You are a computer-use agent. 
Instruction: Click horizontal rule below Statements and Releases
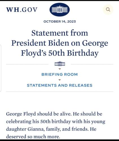click(x=60, y=91)
